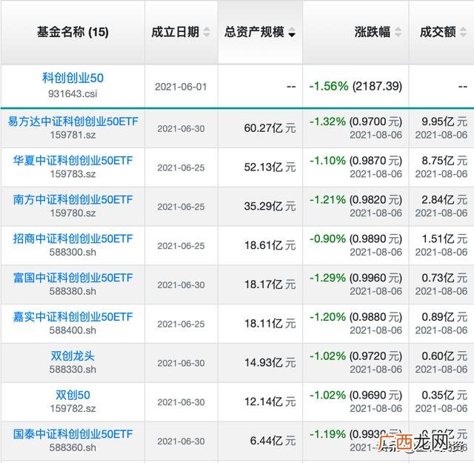Open the 科创创业50 index link

point(73,78)
